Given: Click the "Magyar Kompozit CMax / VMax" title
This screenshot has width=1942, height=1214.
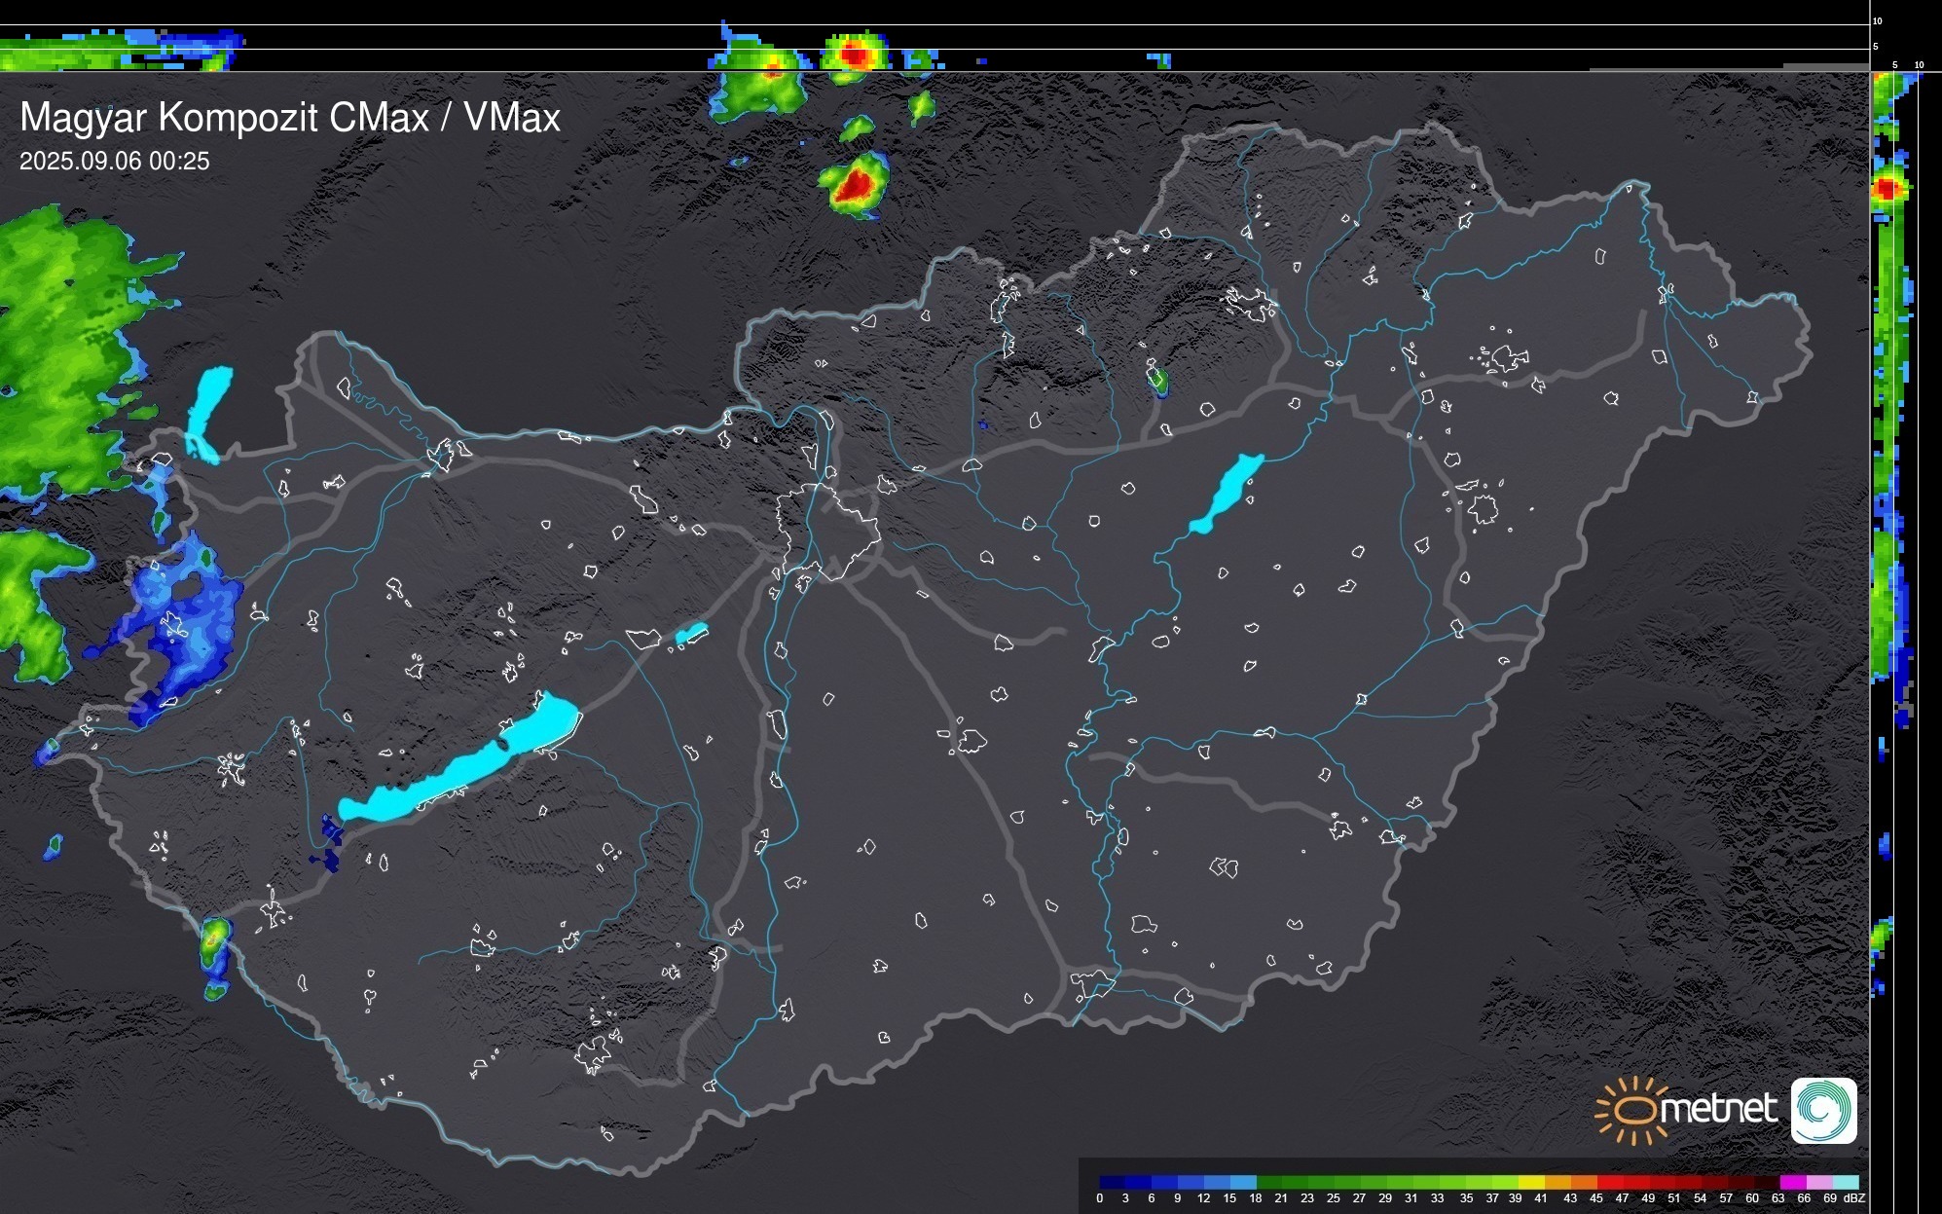Looking at the screenshot, I should (290, 118).
